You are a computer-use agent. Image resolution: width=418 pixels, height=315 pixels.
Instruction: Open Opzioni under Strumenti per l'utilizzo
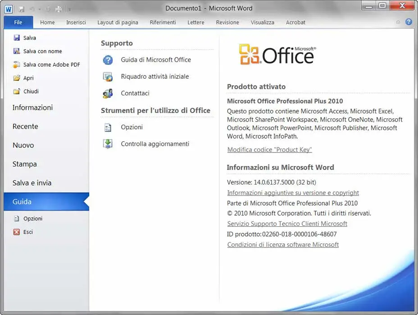[x=132, y=127]
